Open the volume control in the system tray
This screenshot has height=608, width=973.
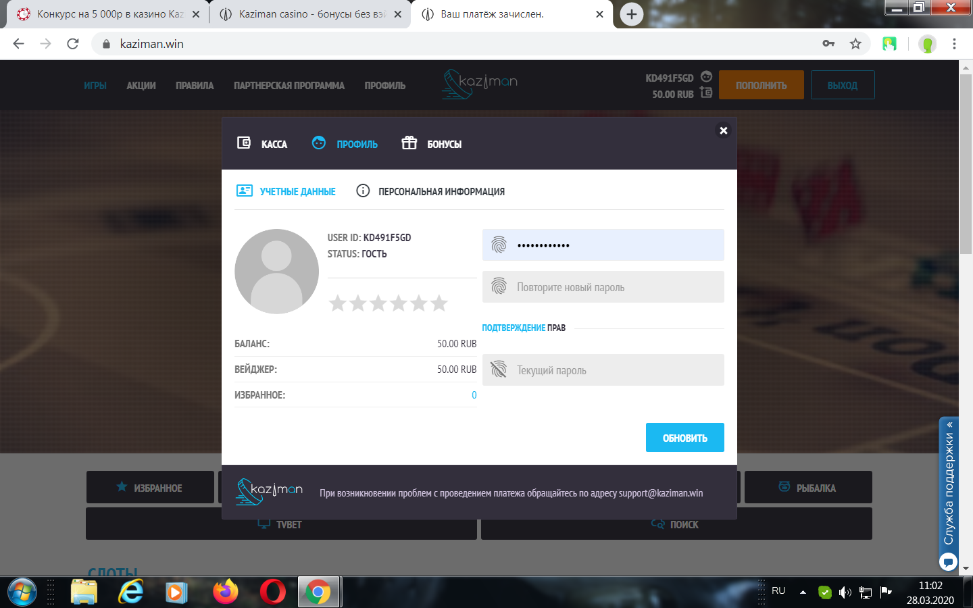[845, 592]
